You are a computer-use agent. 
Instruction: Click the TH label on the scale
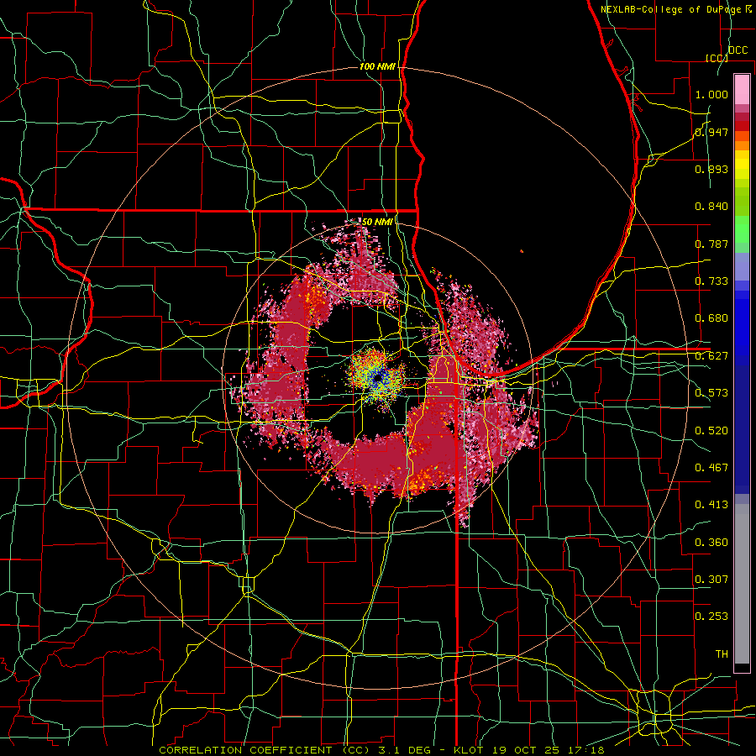pyautogui.click(x=722, y=654)
